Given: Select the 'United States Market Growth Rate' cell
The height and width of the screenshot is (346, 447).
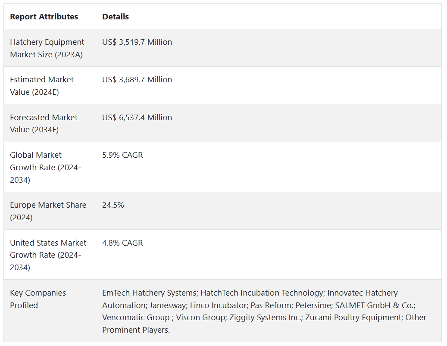Looking at the screenshot, I should 48,255.
